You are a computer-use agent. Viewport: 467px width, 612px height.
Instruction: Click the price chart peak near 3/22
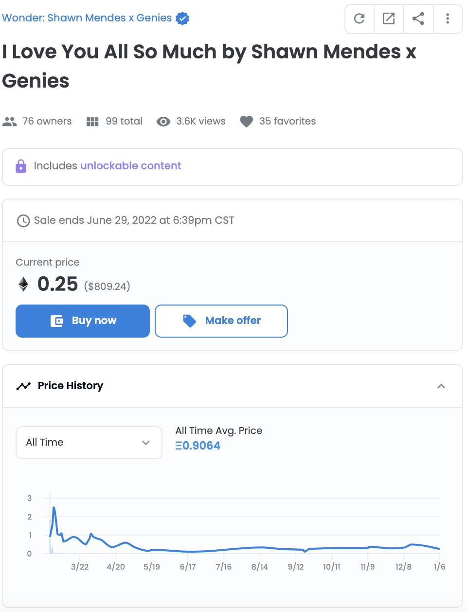point(54,508)
